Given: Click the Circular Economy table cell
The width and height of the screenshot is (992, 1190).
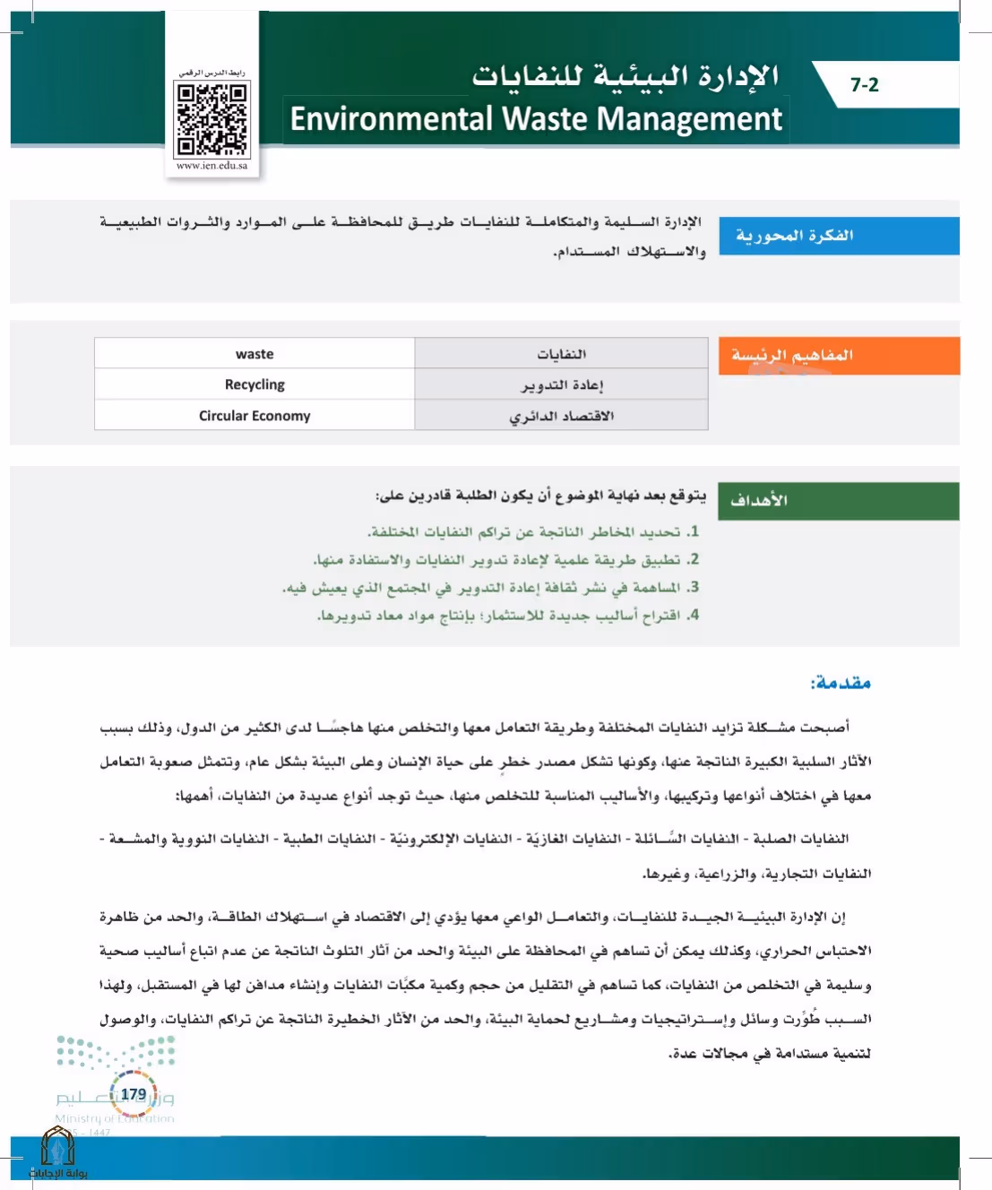Looking at the screenshot, I should click(254, 416).
